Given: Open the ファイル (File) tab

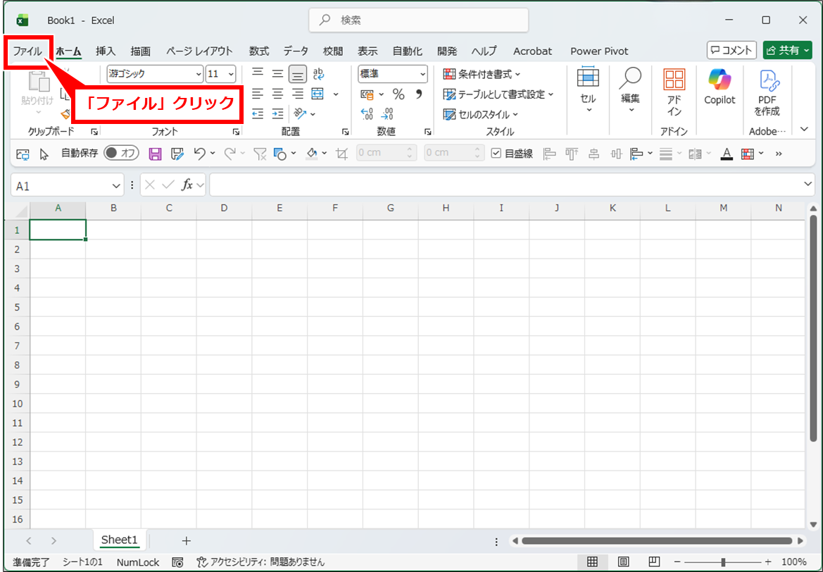Looking at the screenshot, I should [x=27, y=51].
